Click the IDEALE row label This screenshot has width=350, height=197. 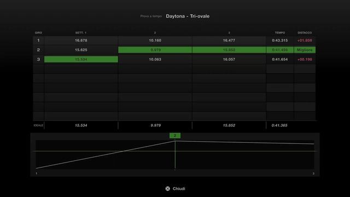click(38, 125)
